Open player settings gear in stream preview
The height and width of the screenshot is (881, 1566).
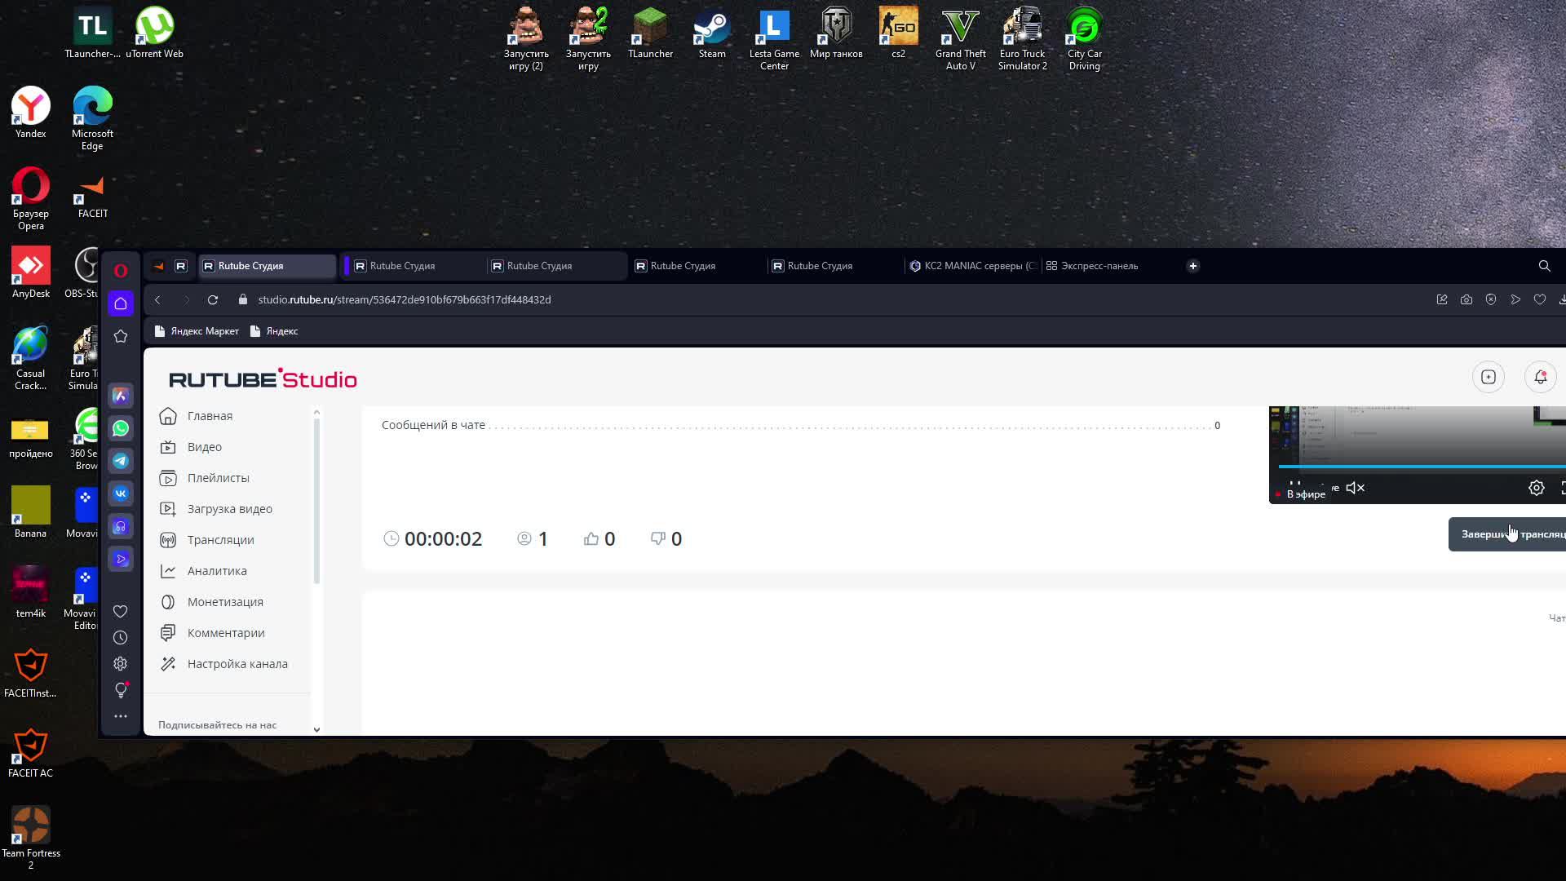[x=1537, y=488]
